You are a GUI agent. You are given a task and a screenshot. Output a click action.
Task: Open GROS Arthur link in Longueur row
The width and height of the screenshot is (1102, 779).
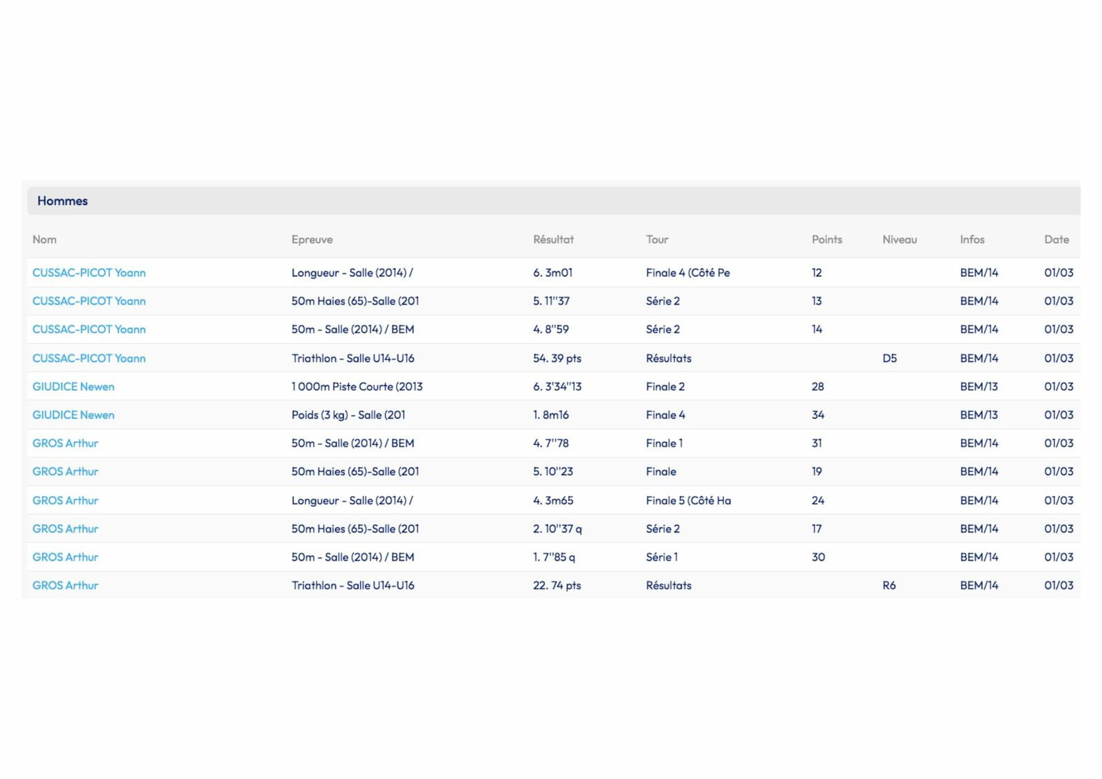65,501
